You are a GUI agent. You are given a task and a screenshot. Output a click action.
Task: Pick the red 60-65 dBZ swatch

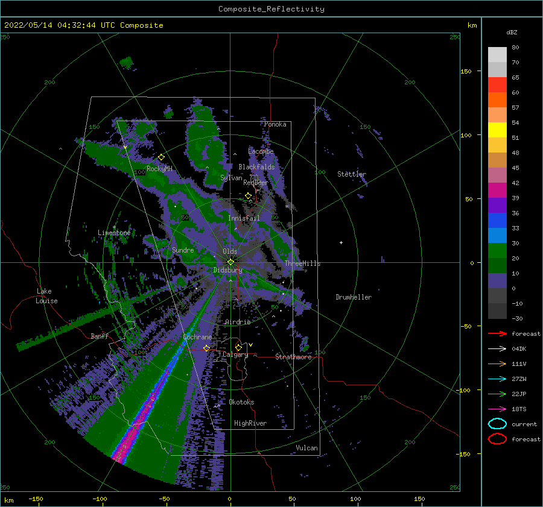pos(497,85)
